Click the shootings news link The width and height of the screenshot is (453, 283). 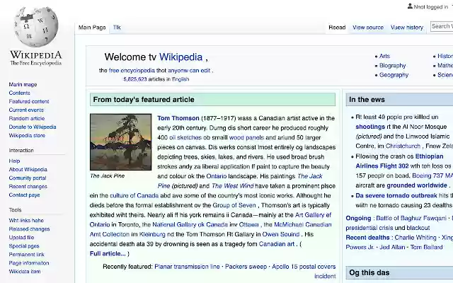click(x=370, y=127)
